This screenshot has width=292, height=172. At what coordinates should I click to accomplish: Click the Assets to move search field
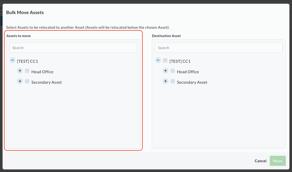coord(73,48)
